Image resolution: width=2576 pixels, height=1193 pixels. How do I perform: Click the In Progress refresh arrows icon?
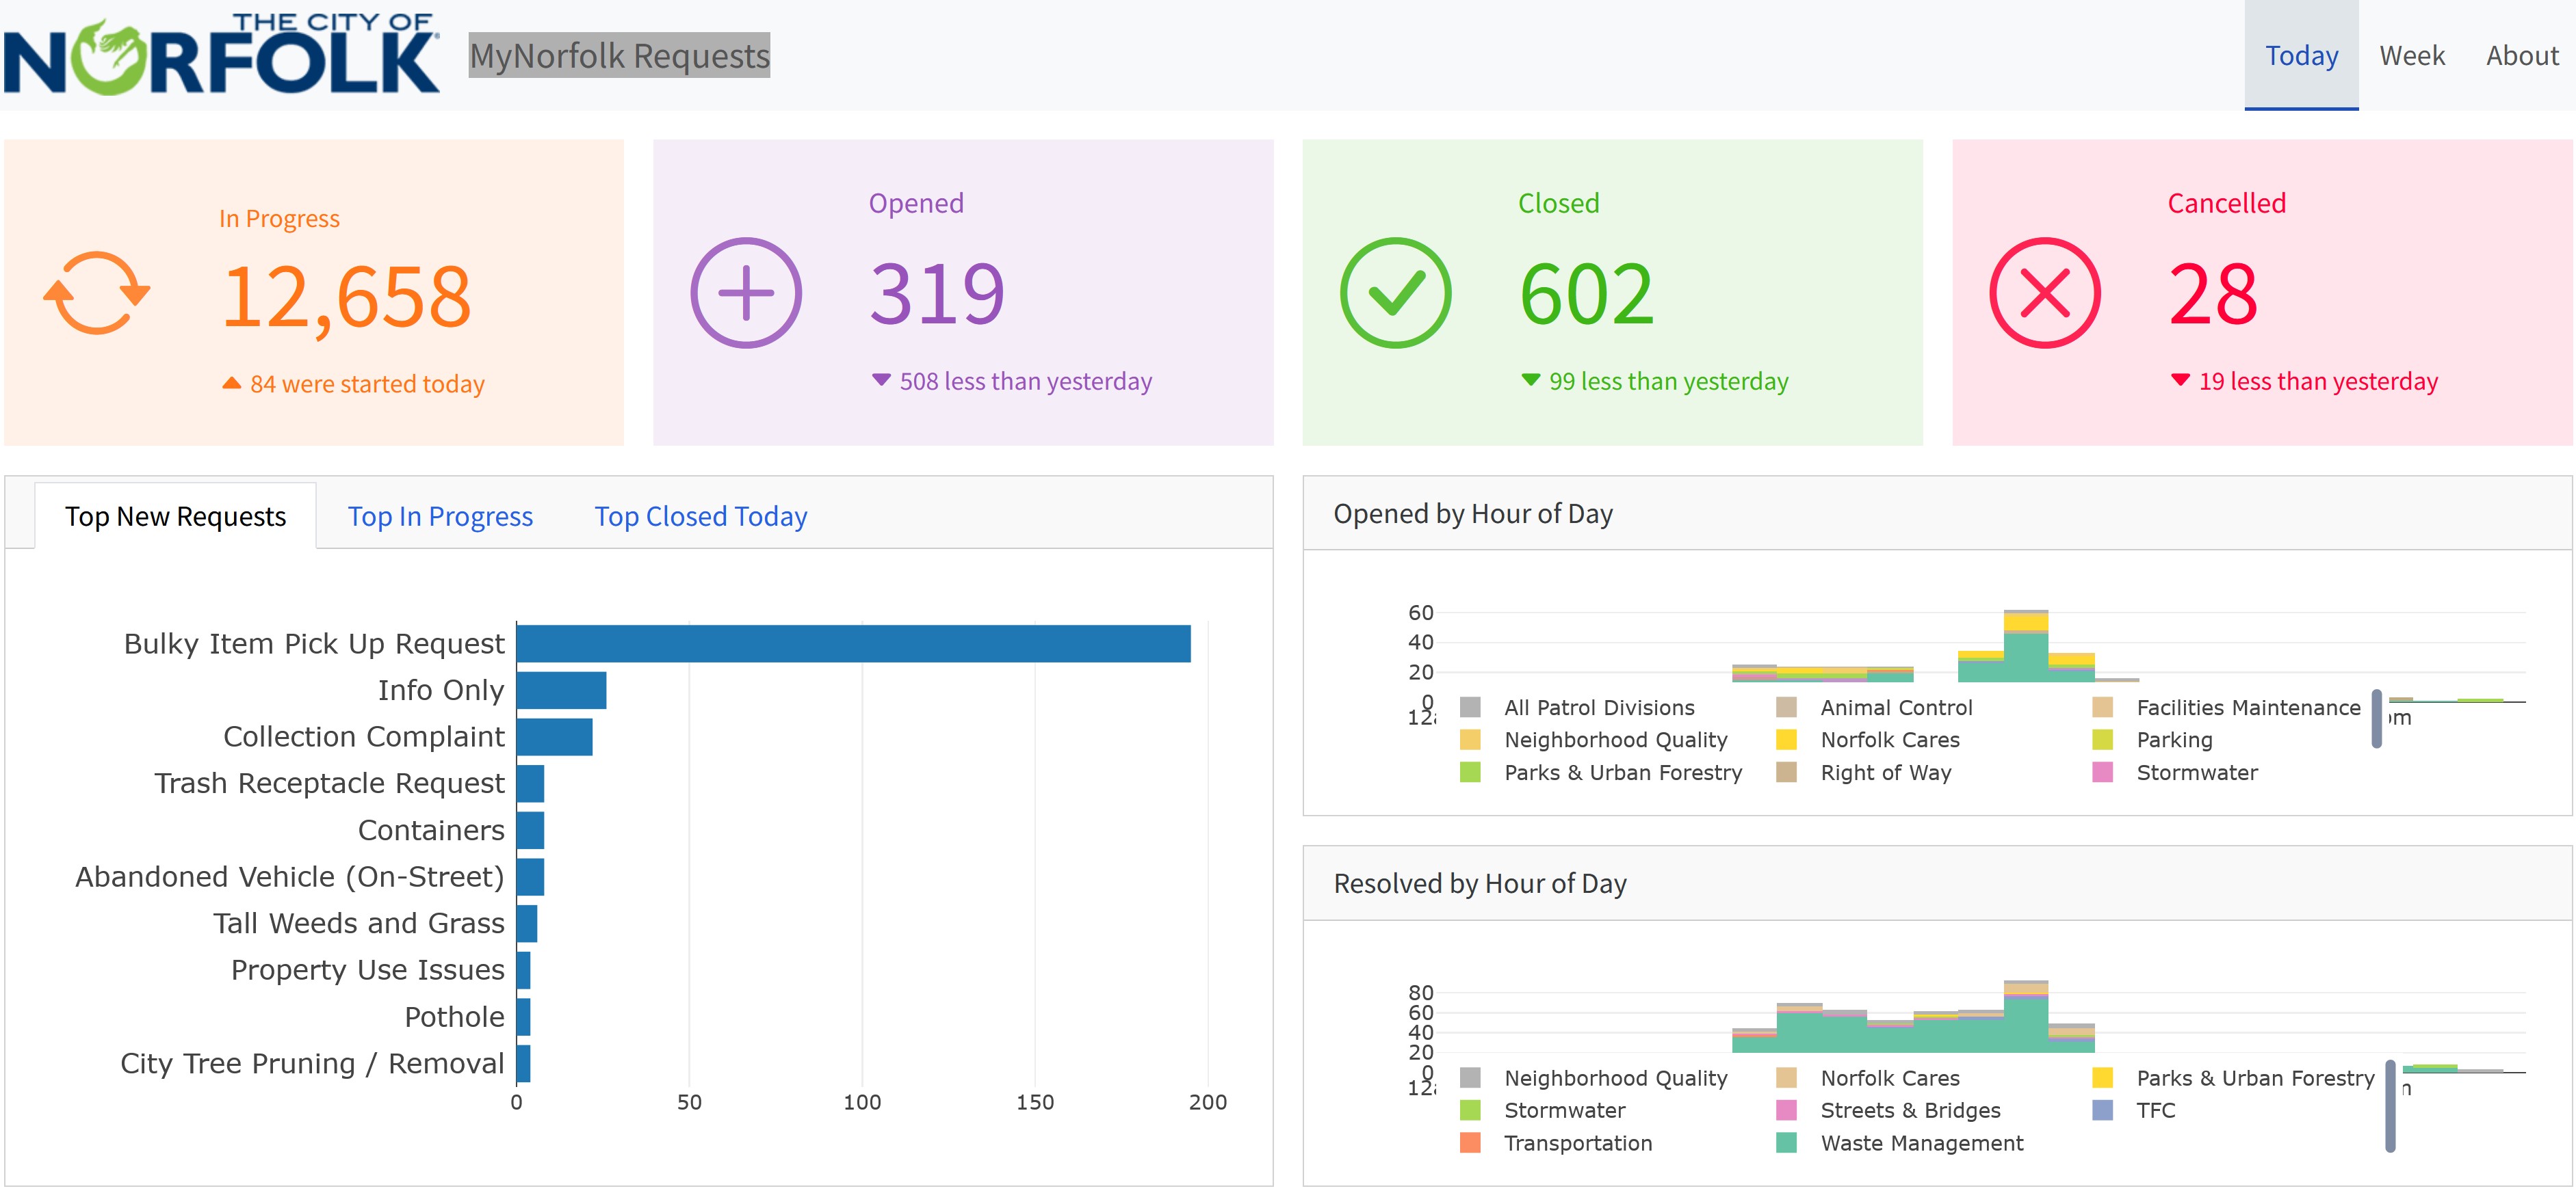click(x=96, y=293)
